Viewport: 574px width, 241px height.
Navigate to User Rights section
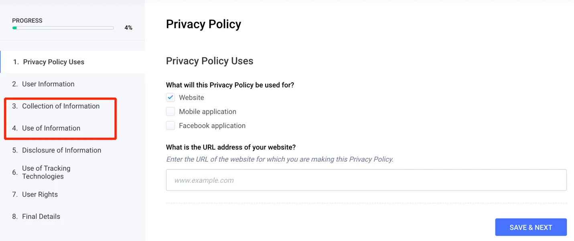click(40, 194)
